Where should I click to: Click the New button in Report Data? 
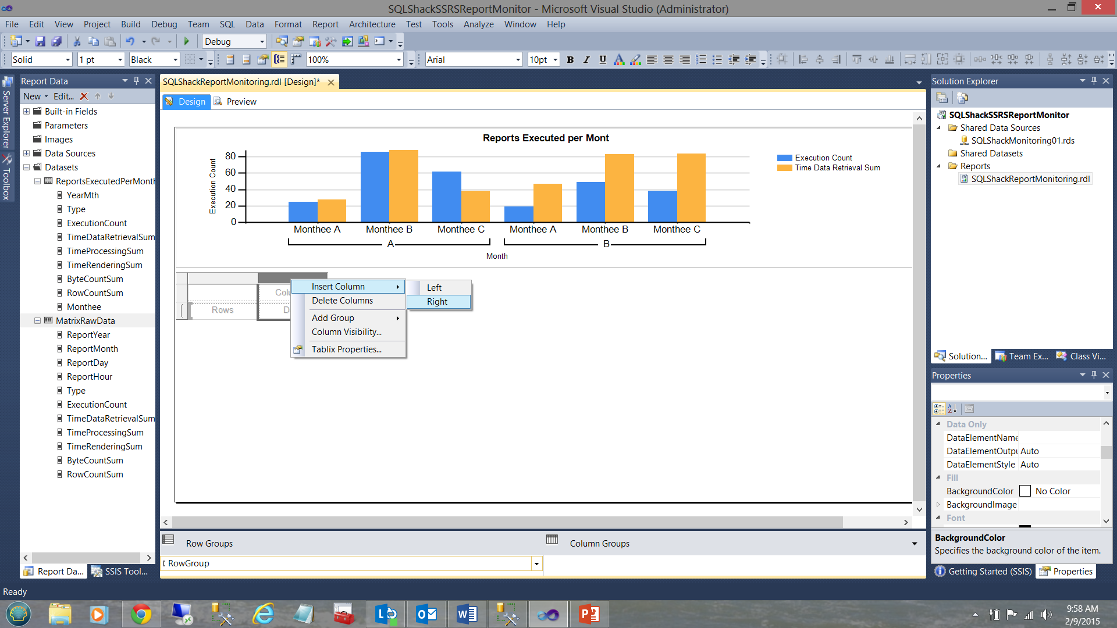(33, 96)
